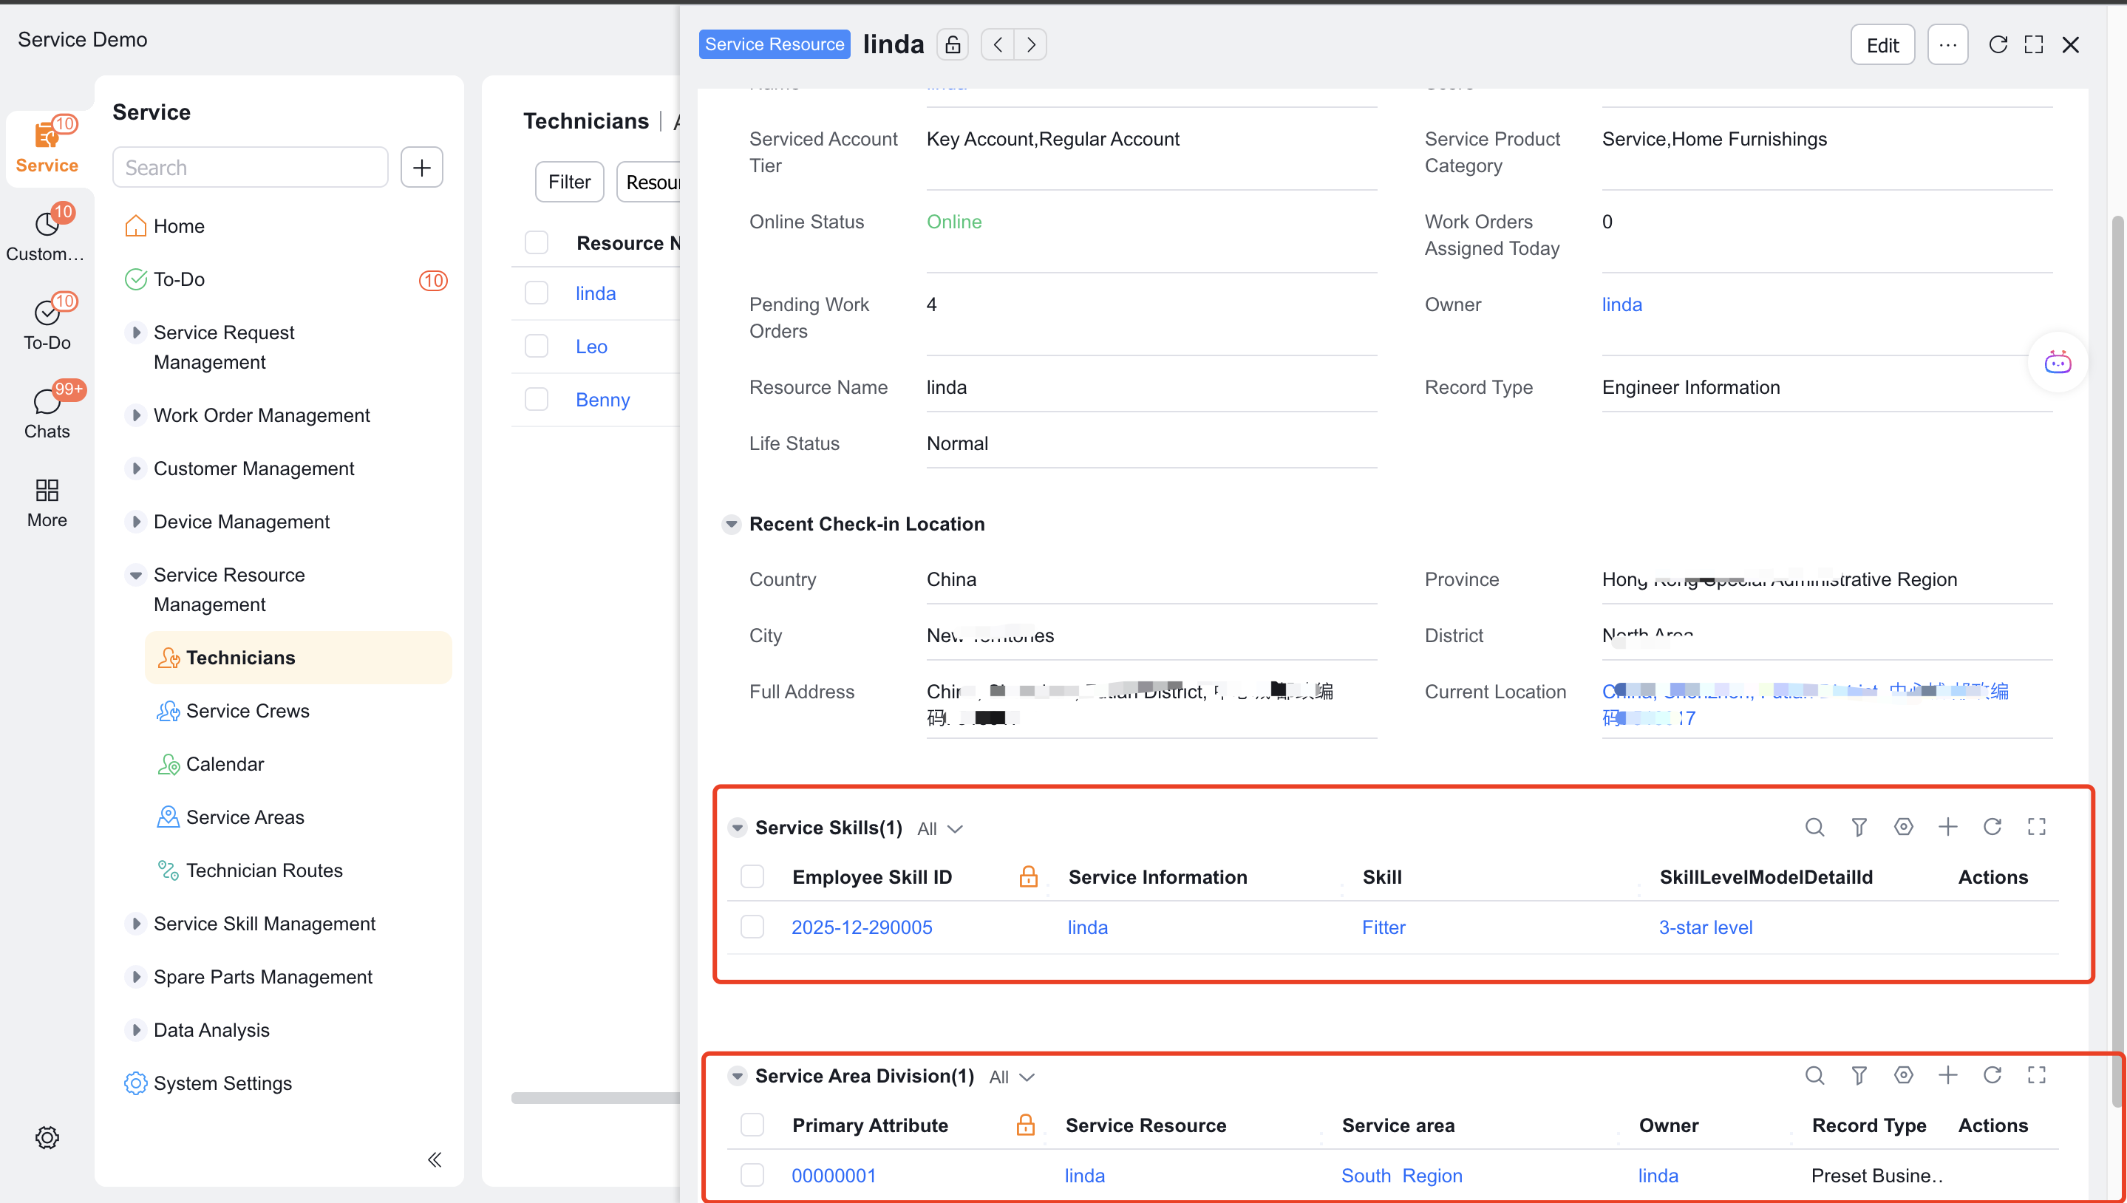Open Service Area Division column settings
Image resolution: width=2127 pixels, height=1203 pixels.
[x=1903, y=1075]
